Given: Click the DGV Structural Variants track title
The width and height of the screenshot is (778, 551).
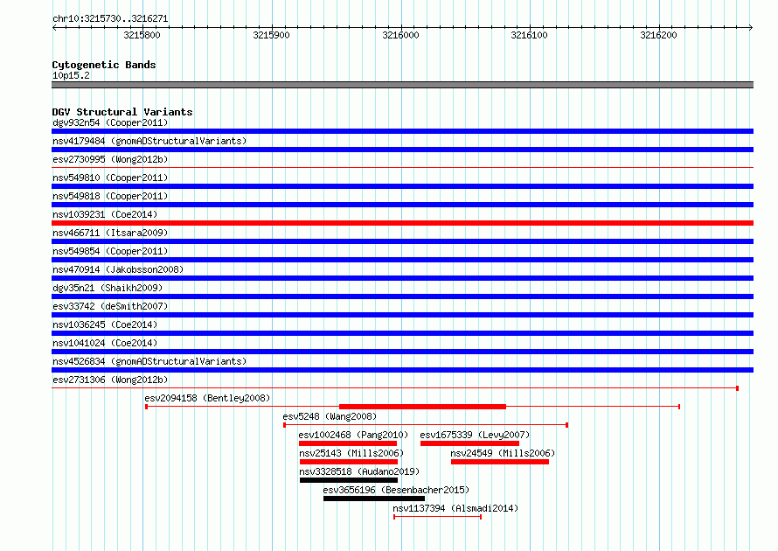Looking at the screenshot, I should click(122, 112).
